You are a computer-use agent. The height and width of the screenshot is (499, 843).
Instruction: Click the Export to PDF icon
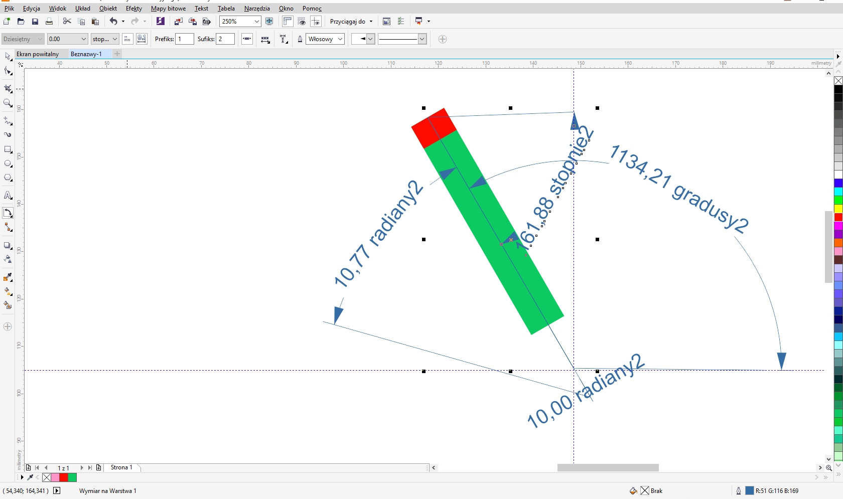click(x=206, y=22)
